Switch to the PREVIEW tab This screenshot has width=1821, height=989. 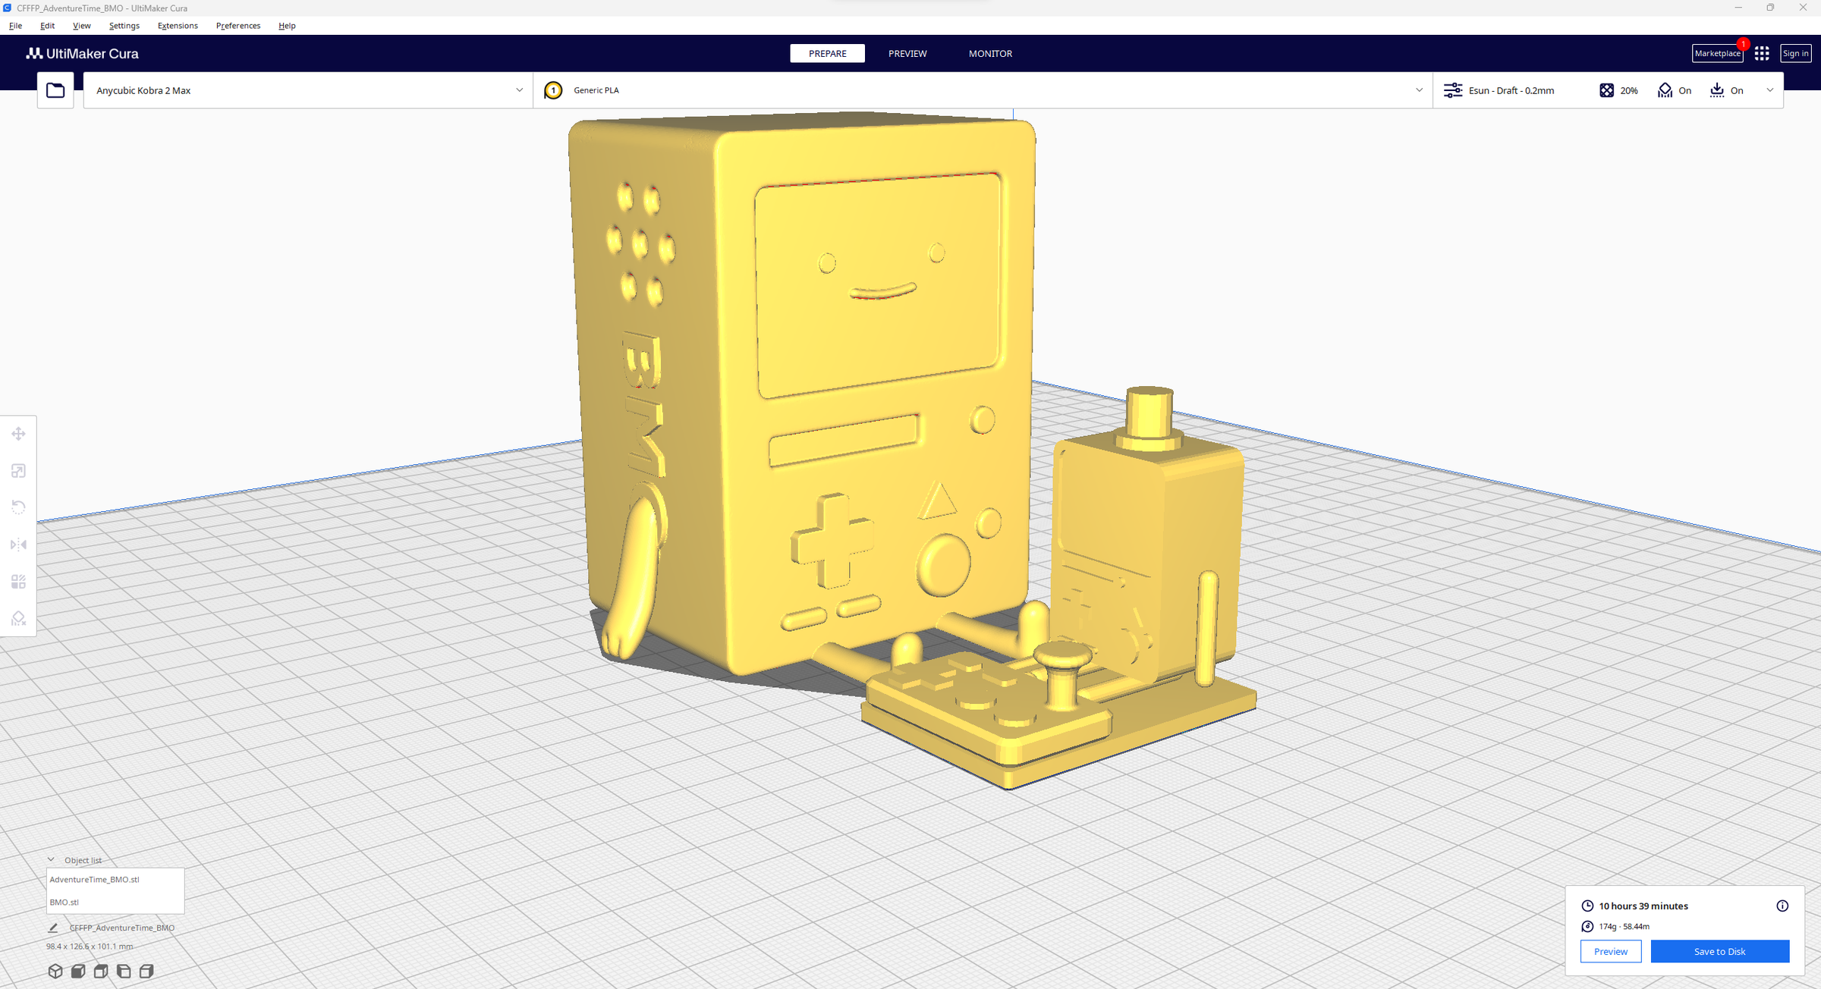coord(907,53)
